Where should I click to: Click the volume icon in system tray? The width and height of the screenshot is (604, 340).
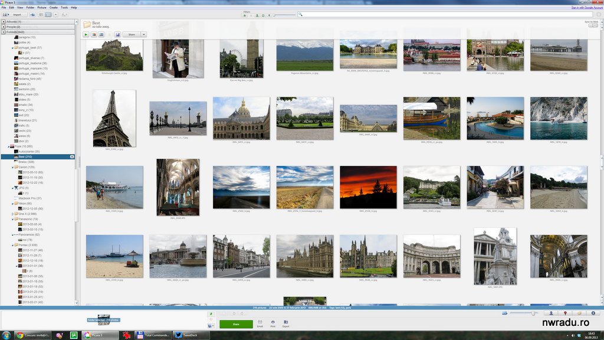pos(573,335)
